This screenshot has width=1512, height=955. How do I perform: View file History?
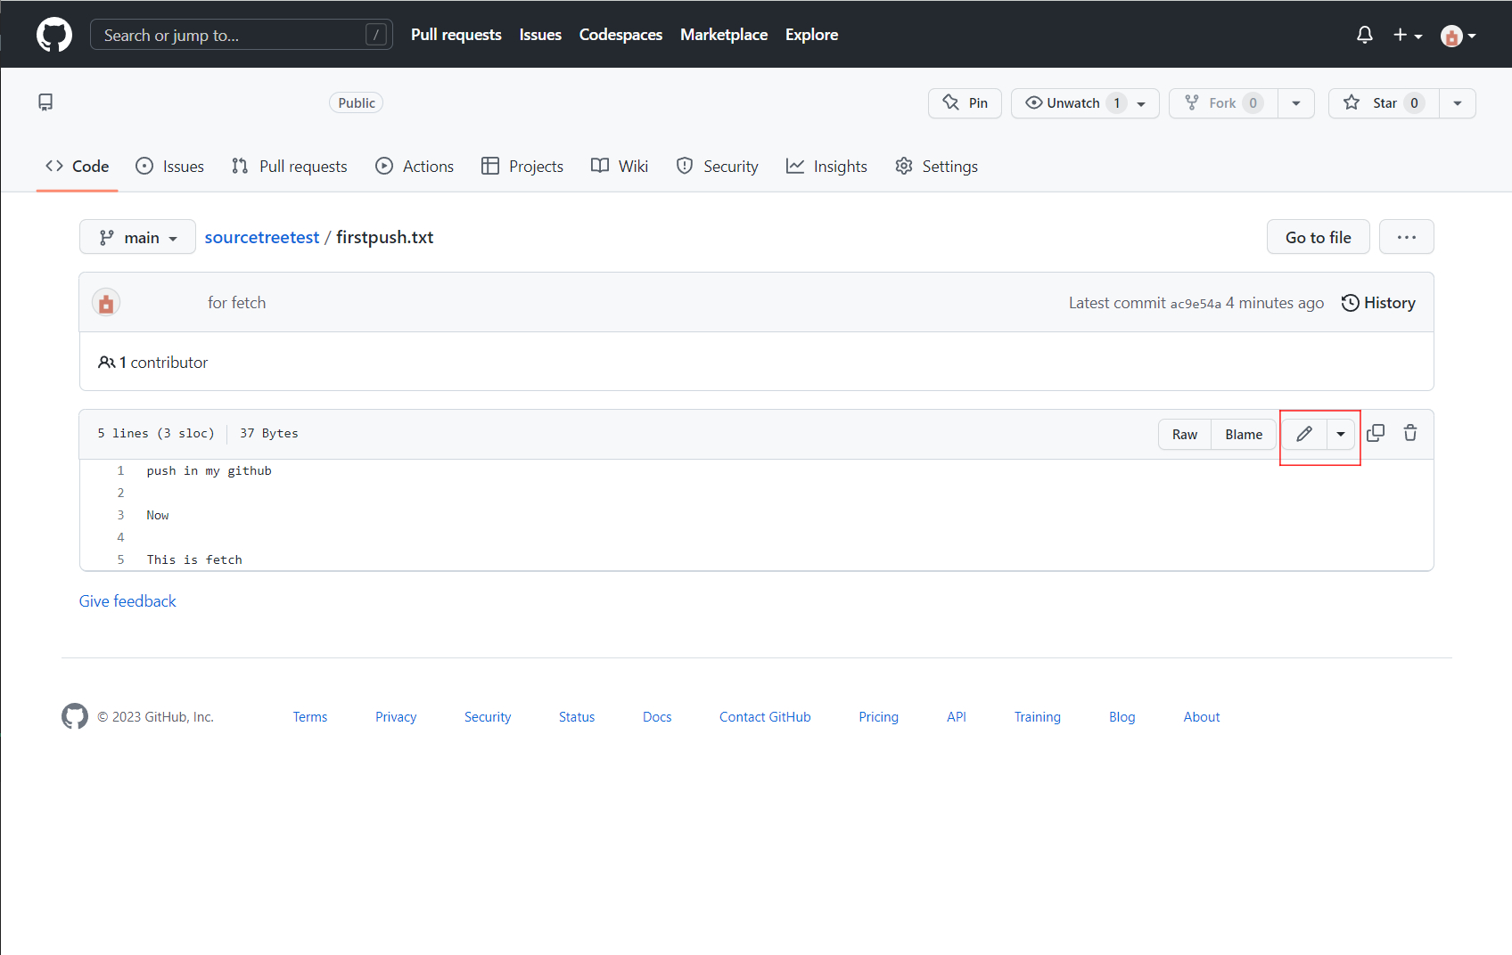(1378, 303)
